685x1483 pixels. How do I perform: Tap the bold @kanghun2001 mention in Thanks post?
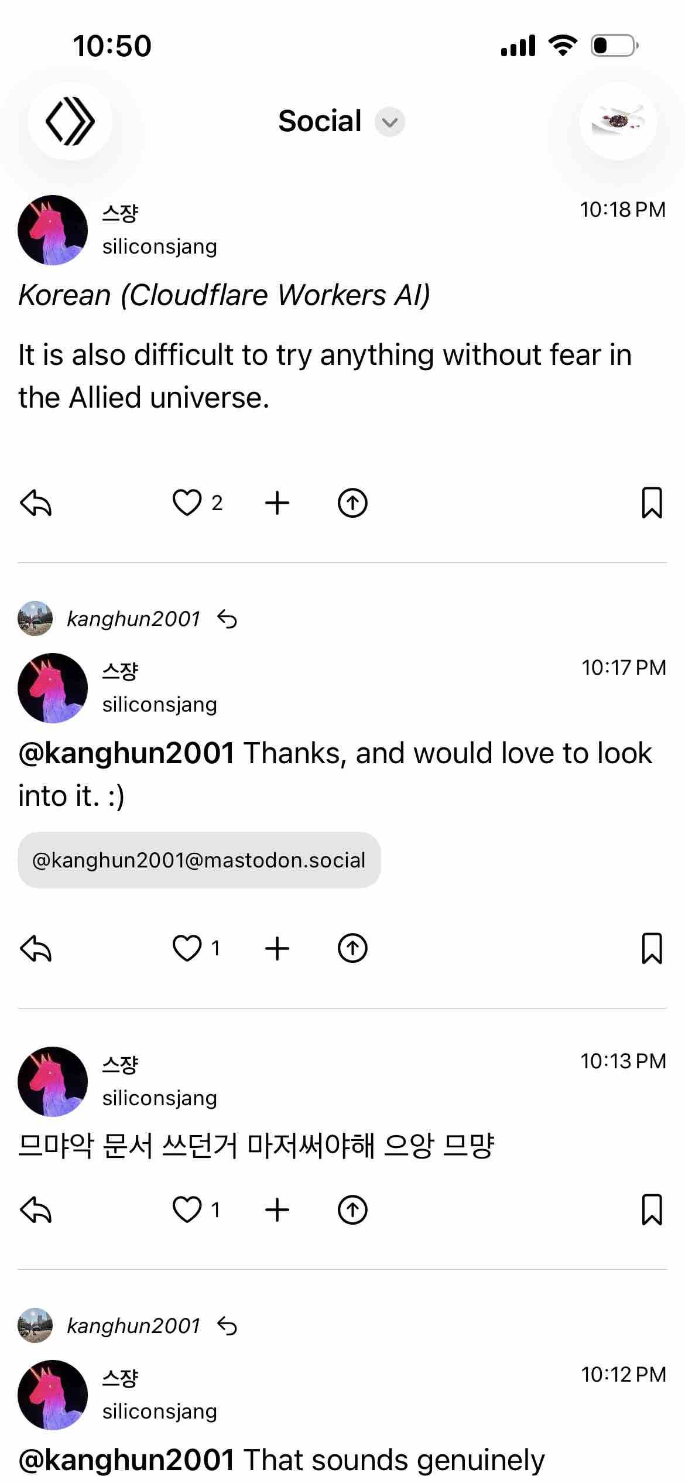126,753
